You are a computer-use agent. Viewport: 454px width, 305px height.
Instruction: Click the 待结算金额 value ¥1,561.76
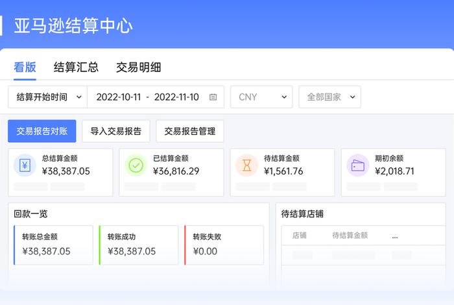pos(283,171)
